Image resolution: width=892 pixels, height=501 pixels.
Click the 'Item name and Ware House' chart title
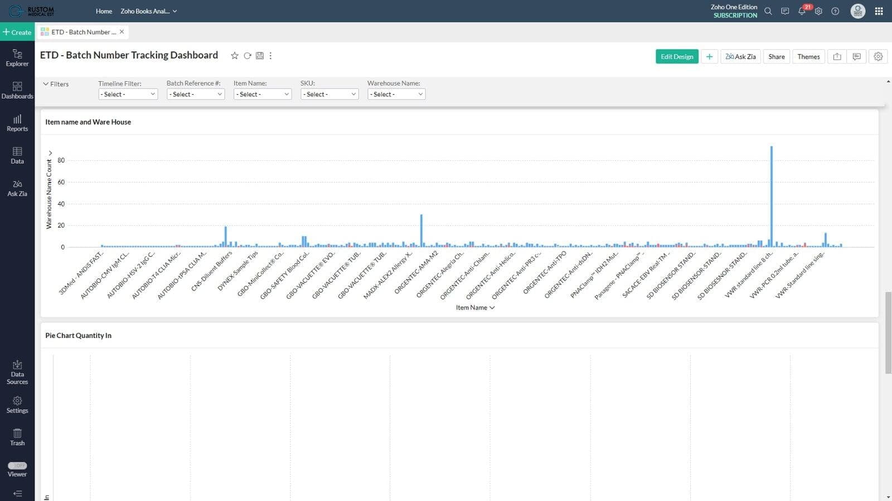88,122
